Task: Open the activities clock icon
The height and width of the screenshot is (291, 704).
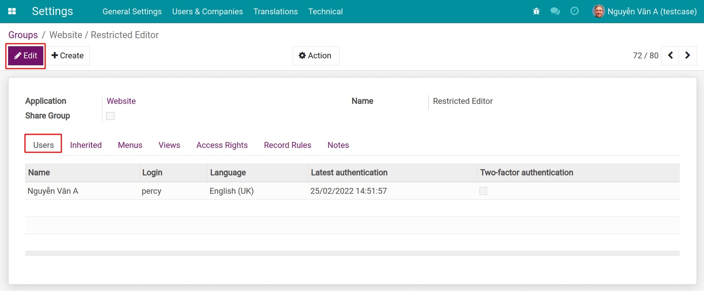Action: click(574, 11)
